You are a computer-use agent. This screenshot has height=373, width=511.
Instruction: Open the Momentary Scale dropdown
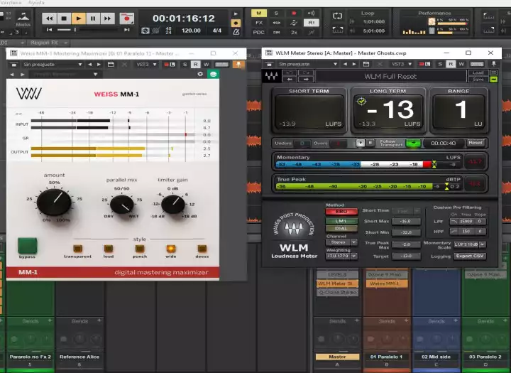click(470, 244)
